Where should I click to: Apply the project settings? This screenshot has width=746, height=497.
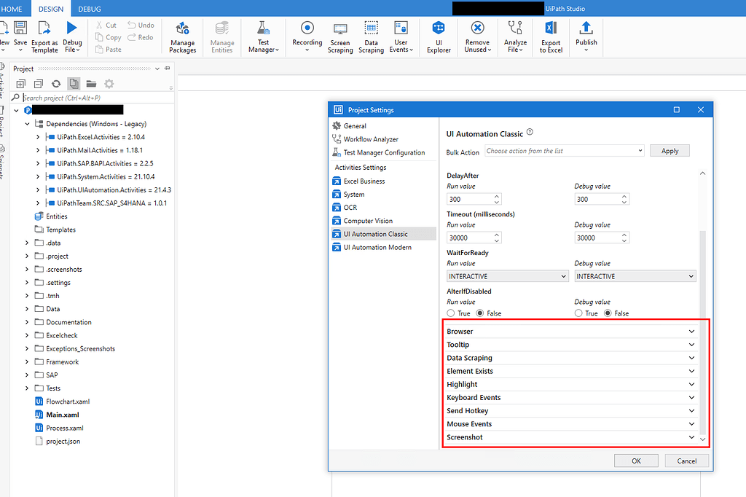point(670,150)
